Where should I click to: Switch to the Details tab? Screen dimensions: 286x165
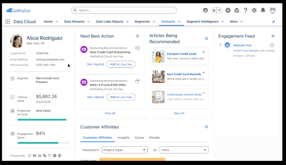154,137
